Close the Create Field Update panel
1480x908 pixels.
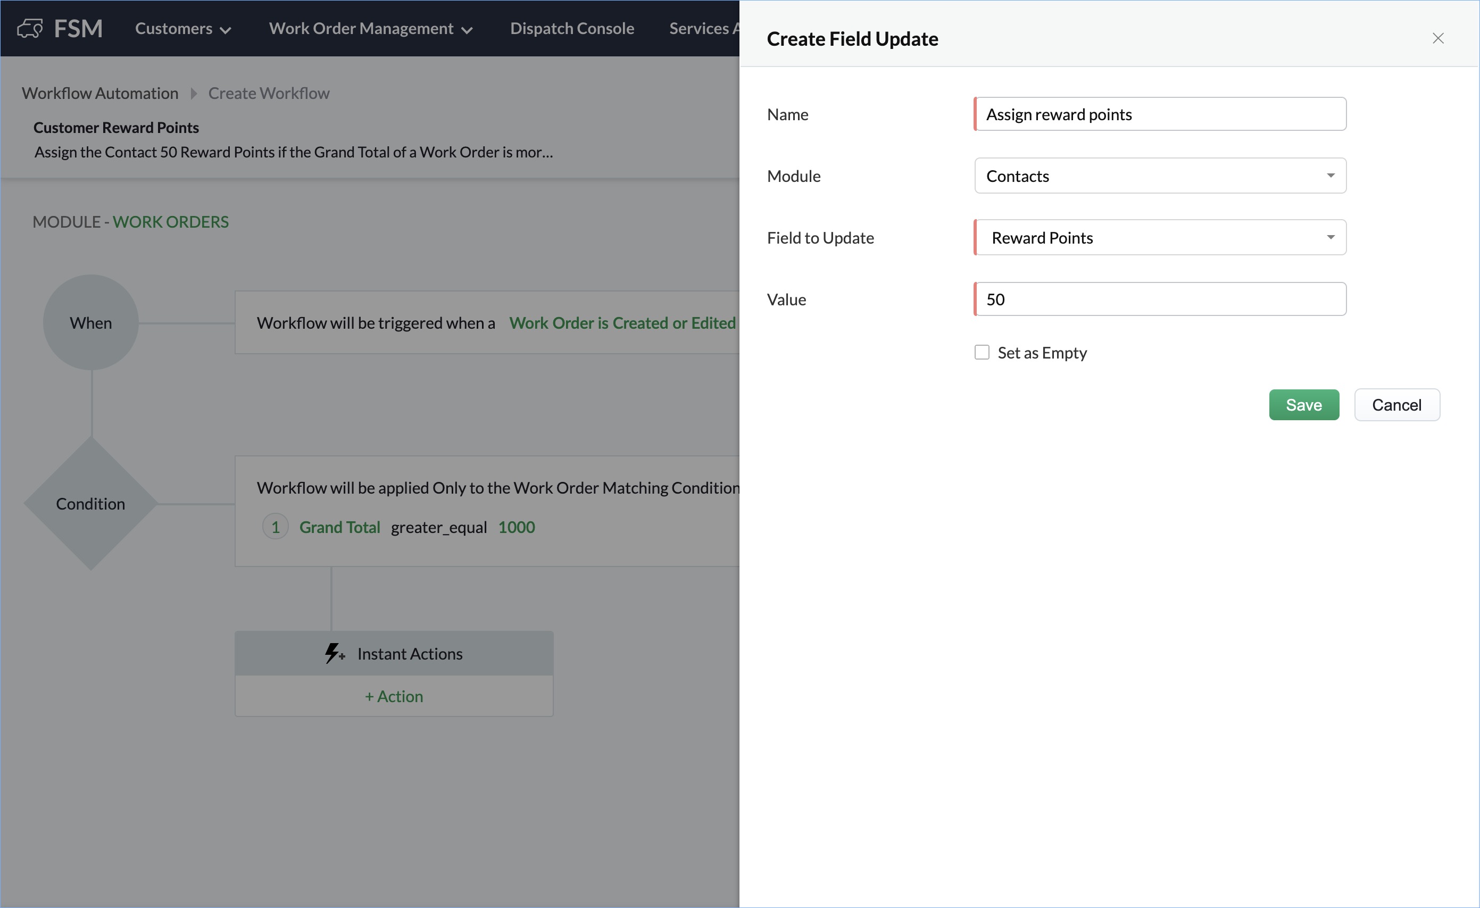tap(1437, 38)
